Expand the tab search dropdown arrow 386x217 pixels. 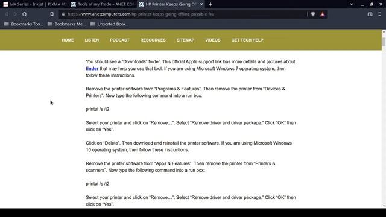point(352,4)
